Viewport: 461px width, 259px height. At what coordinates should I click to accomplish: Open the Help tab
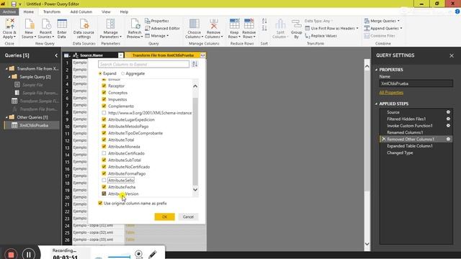point(124,12)
